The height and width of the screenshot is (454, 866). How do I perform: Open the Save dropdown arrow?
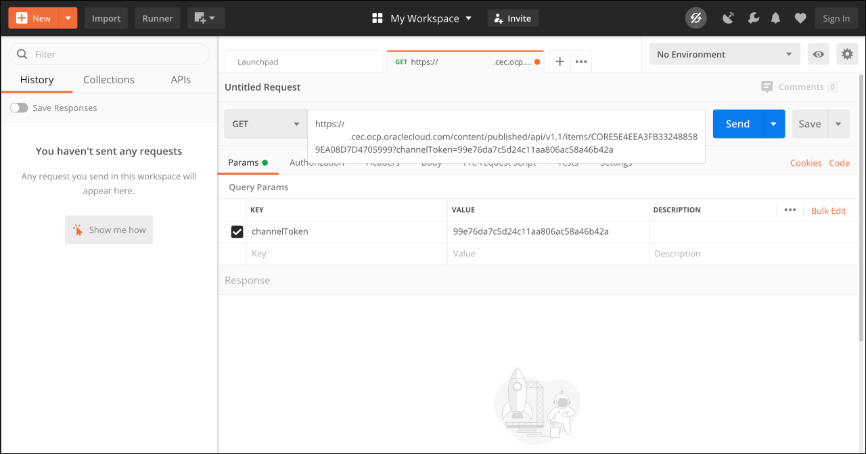(838, 124)
